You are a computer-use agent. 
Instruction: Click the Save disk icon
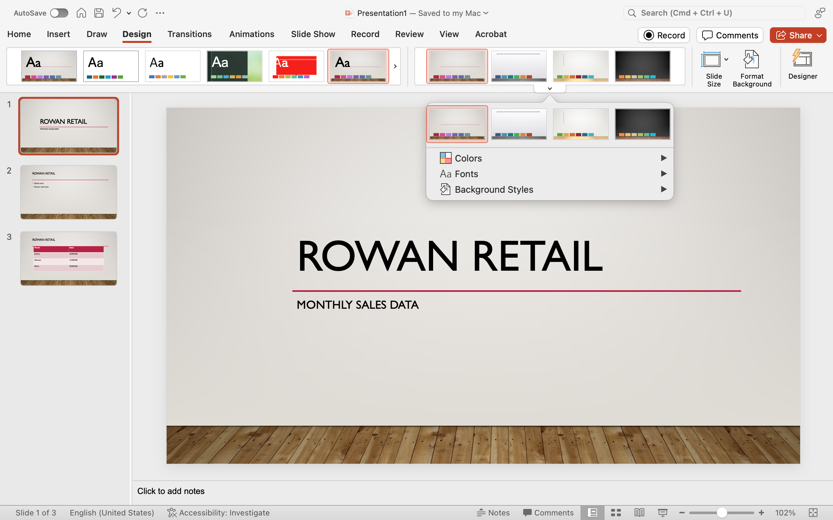99,13
